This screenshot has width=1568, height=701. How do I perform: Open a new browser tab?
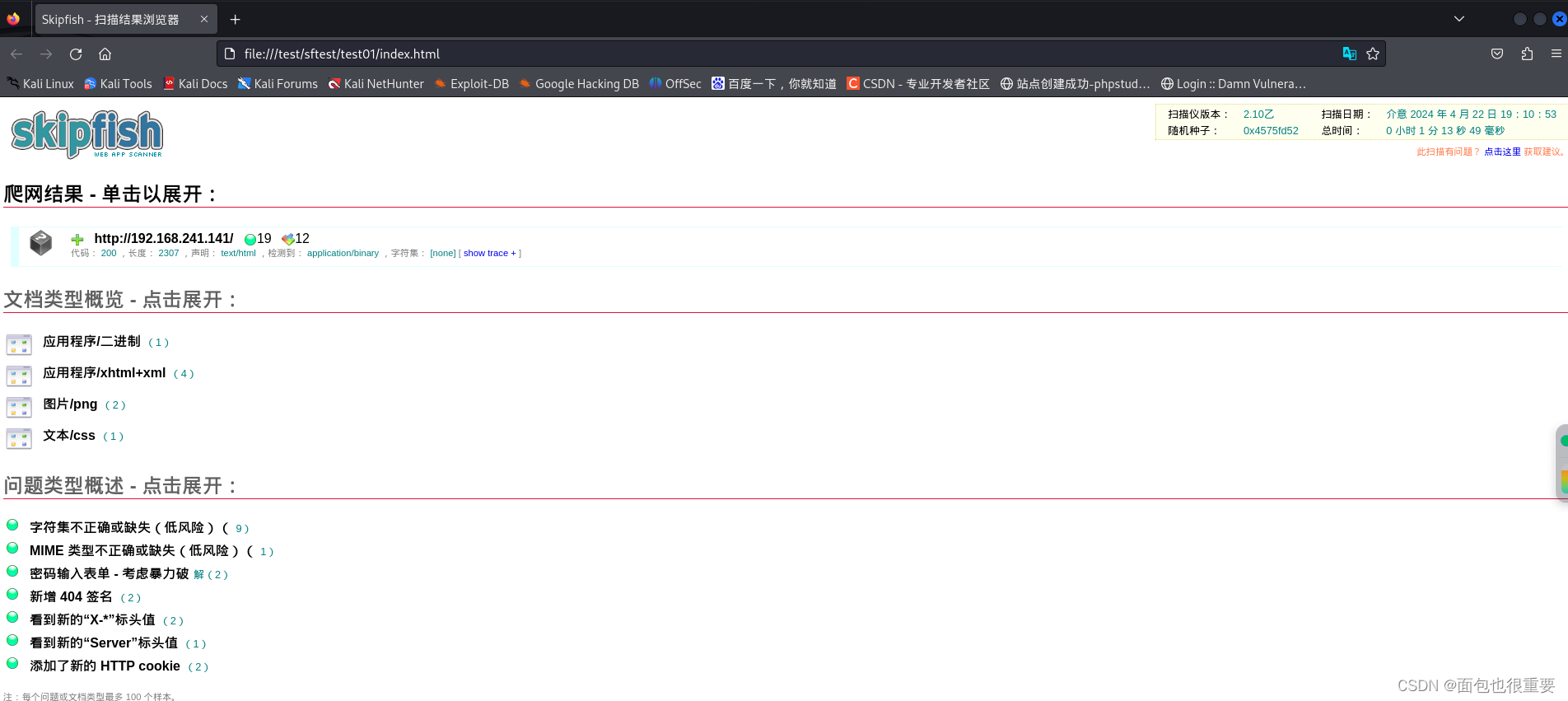point(235,20)
